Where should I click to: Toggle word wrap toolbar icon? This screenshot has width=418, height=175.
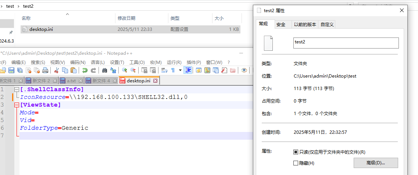[164, 70]
